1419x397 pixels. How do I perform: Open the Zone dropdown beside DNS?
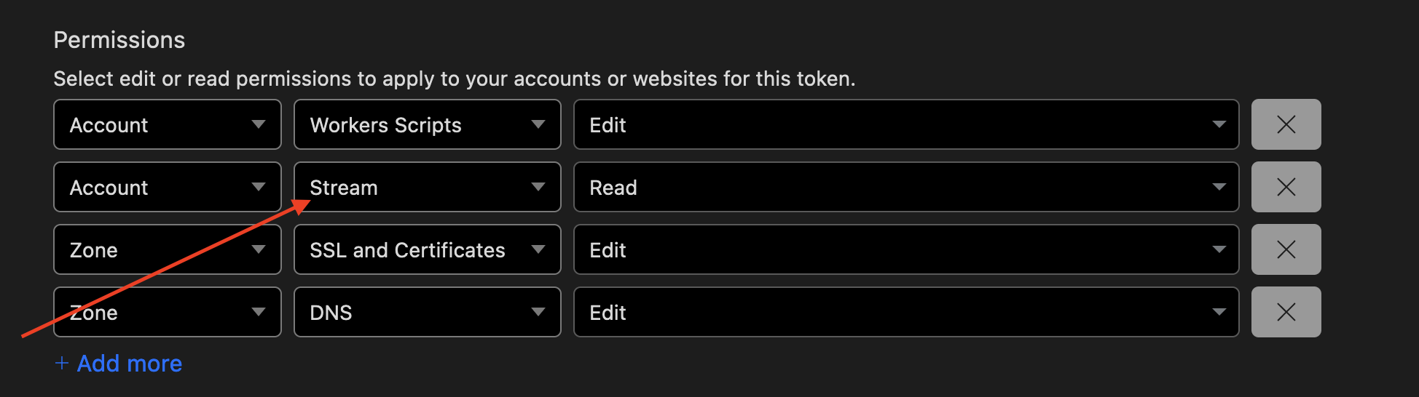[167, 312]
